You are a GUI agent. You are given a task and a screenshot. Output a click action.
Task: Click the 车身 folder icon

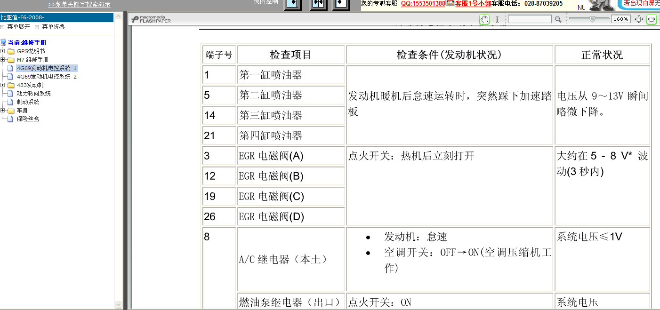[x=11, y=111]
